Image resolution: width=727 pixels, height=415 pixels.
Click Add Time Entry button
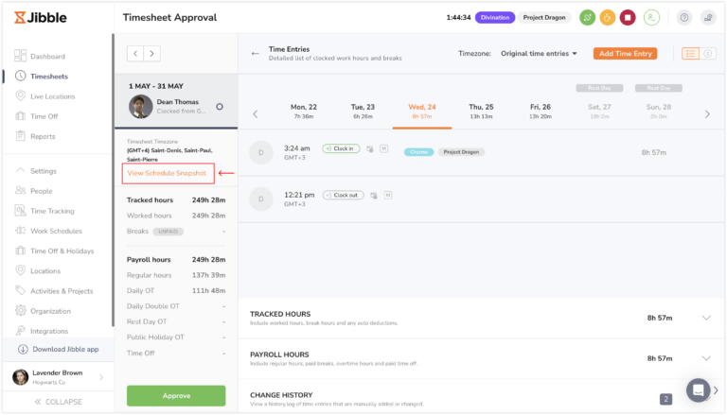click(x=625, y=54)
